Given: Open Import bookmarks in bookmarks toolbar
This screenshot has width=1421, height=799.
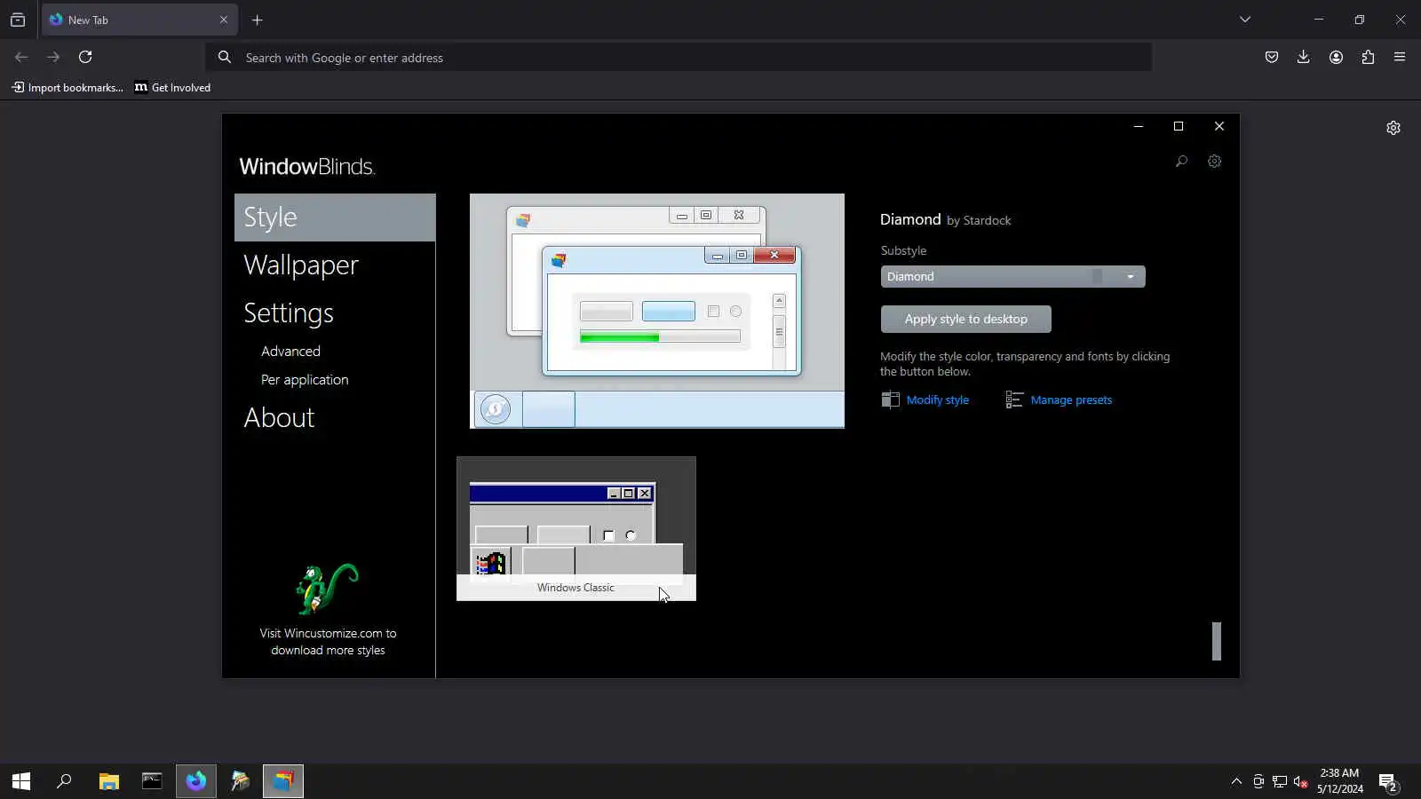Looking at the screenshot, I should coord(67,87).
